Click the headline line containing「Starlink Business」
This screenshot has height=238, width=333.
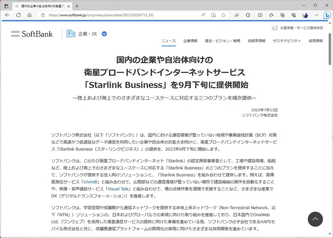point(166,85)
